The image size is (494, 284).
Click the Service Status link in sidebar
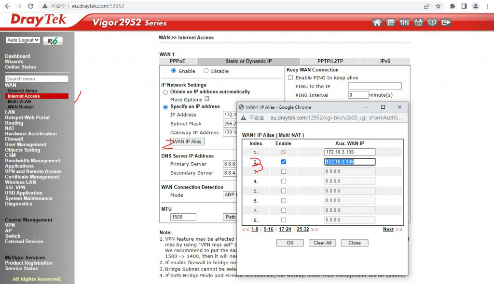click(x=21, y=268)
